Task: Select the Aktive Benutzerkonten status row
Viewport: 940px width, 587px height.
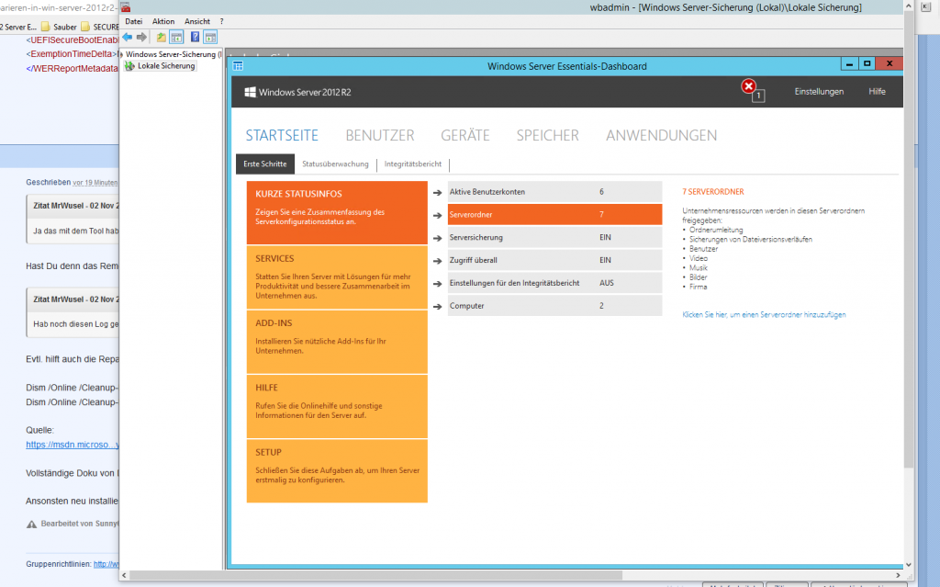Action: 554,192
